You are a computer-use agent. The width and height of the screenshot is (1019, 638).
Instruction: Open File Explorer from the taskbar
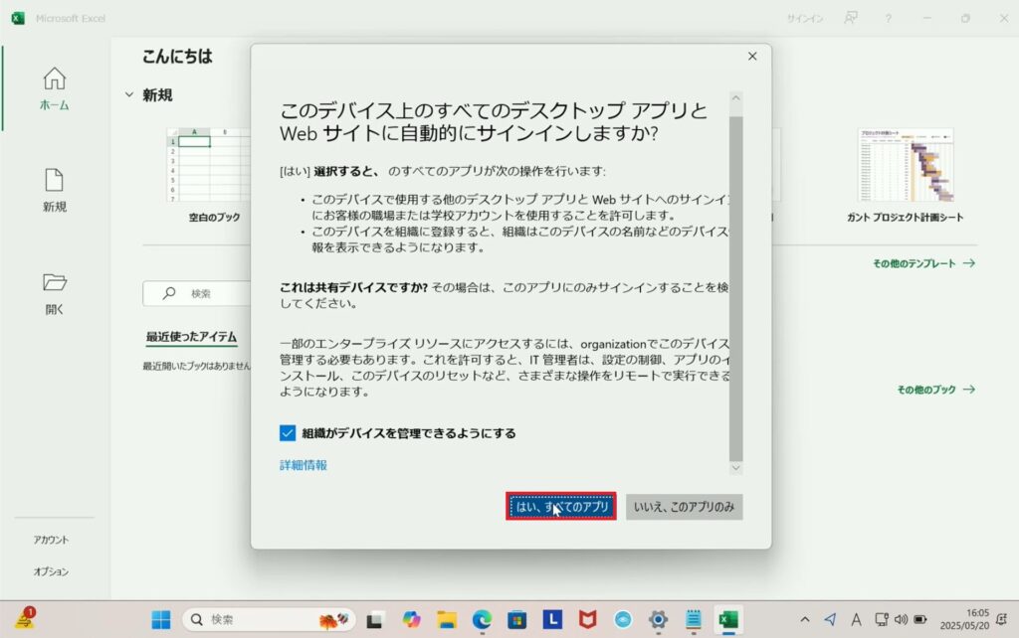pos(447,620)
